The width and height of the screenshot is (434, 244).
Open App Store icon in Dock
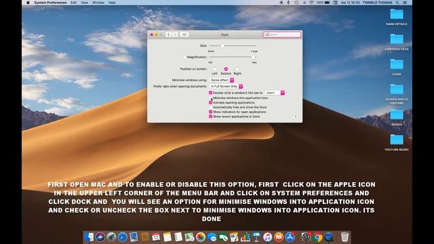[x=290, y=237]
